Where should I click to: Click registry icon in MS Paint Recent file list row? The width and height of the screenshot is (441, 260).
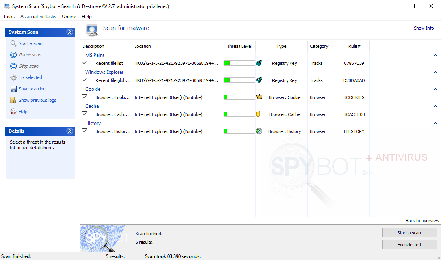pos(259,63)
